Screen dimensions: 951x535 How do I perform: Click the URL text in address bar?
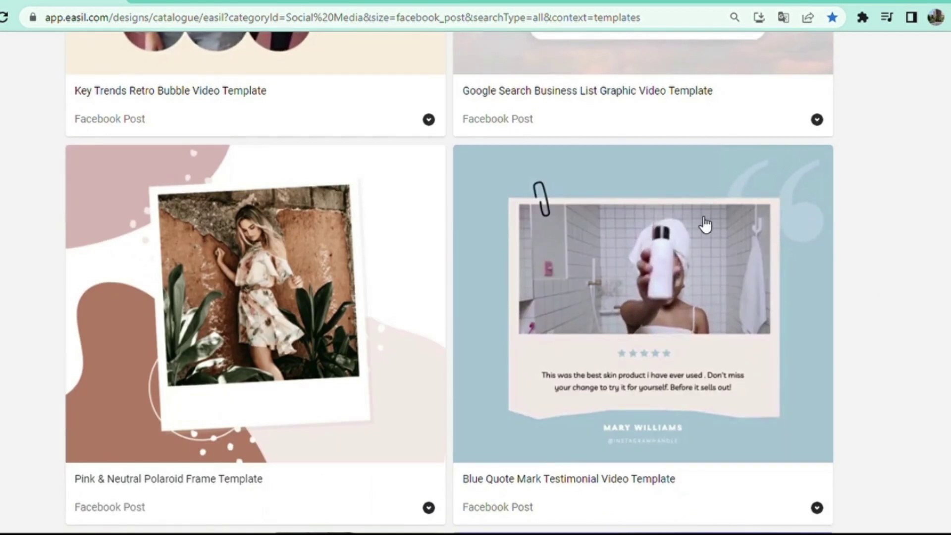[342, 17]
